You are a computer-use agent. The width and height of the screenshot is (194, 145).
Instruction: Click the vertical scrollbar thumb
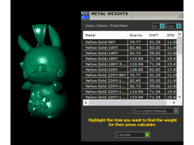pyautogui.click(x=179, y=46)
